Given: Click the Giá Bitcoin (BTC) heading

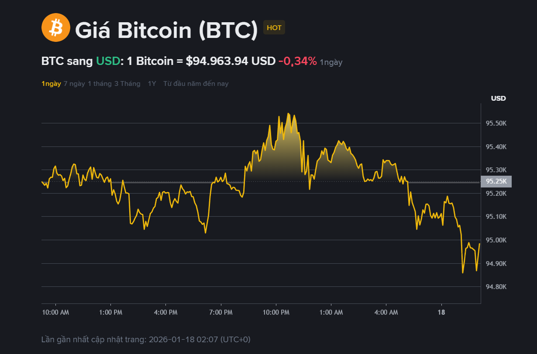Looking at the screenshot, I should click(x=166, y=30).
